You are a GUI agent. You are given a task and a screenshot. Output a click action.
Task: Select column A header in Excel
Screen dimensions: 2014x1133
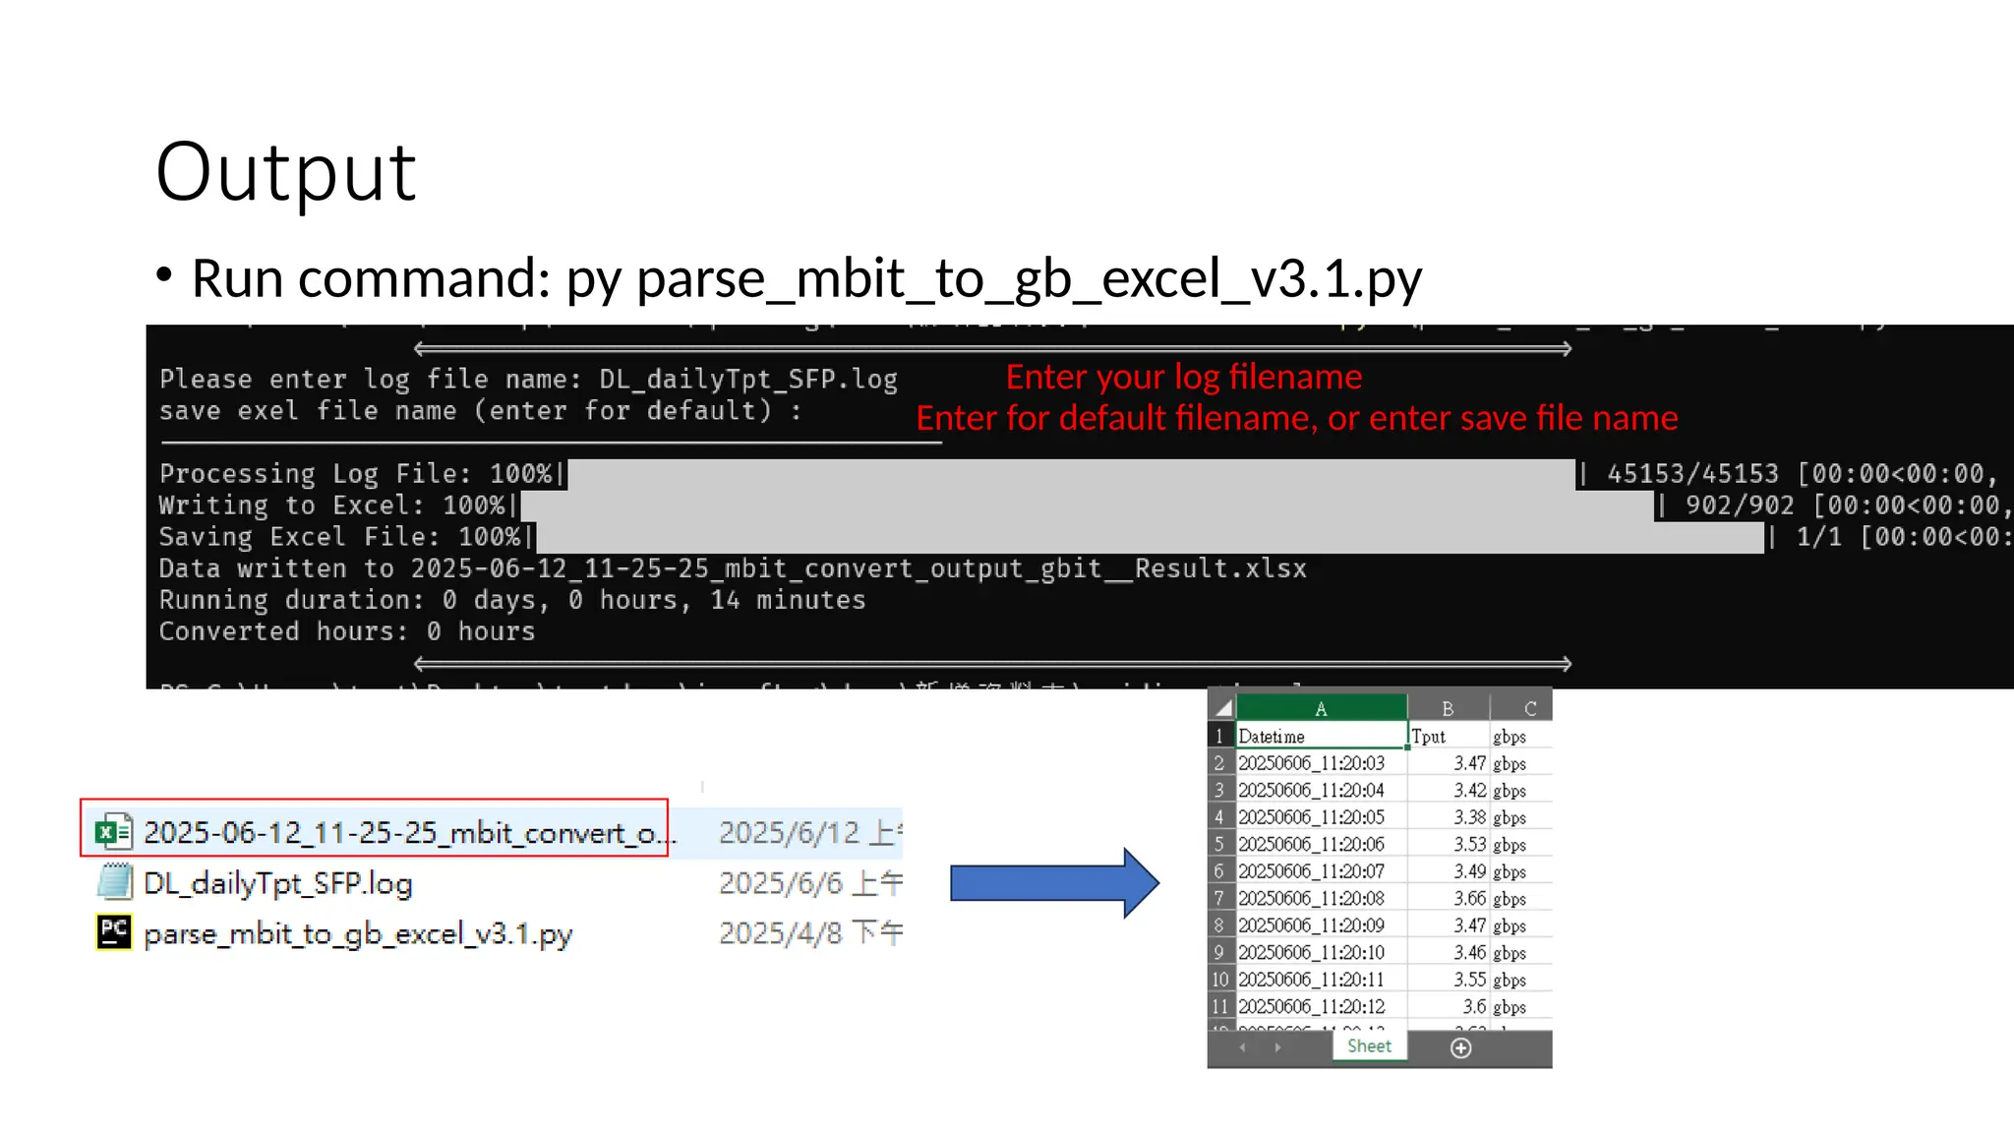1321,707
